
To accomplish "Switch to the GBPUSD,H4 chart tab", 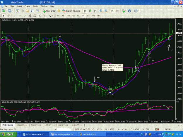I will [x=22, y=125].
